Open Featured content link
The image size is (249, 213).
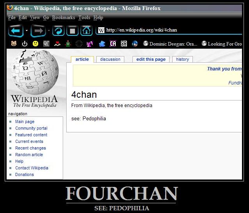click(31, 135)
